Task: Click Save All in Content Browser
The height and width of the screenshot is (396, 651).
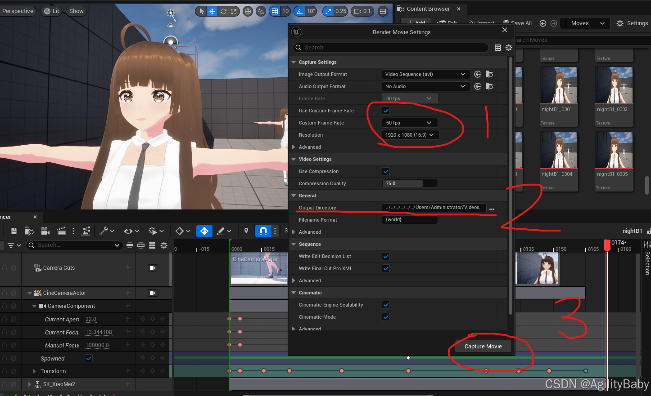Action: click(517, 23)
